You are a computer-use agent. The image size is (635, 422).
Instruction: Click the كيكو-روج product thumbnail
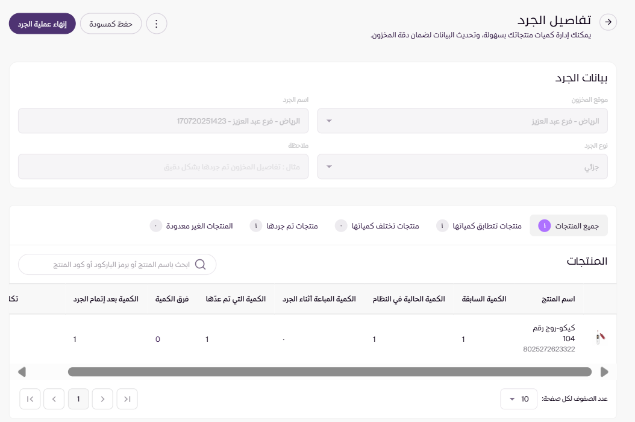tap(599, 338)
